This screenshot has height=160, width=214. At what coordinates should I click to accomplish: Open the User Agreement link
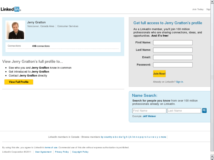(x=43, y=152)
